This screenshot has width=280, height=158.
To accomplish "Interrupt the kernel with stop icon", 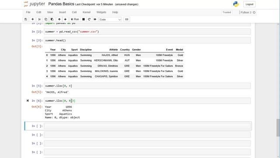I will (x=84, y=19).
